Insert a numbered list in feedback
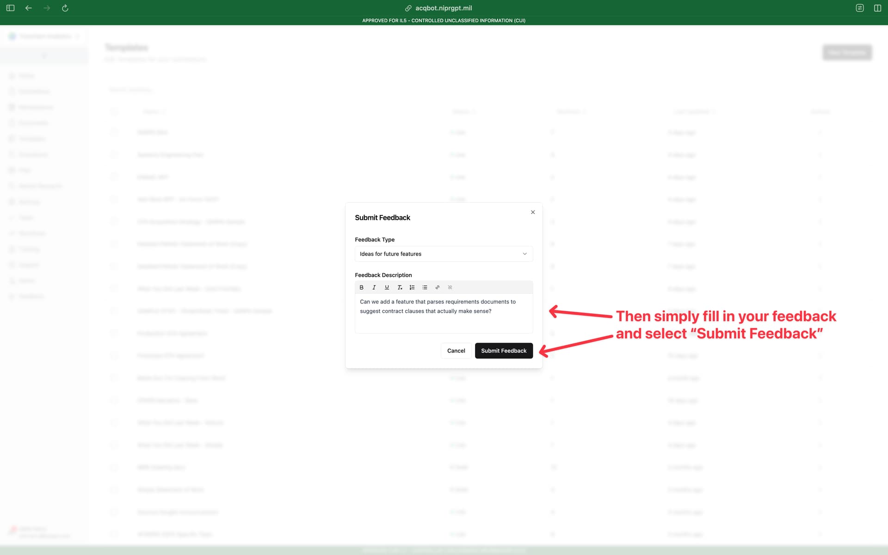 [412, 287]
